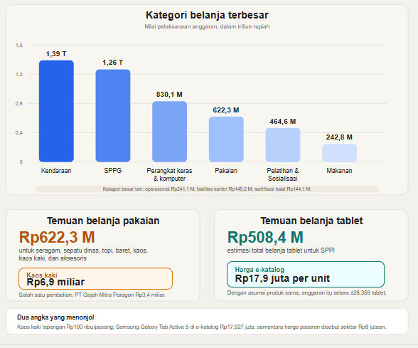Click the Temuan belanja pakaian heading
The image size is (418, 348).
click(103, 221)
